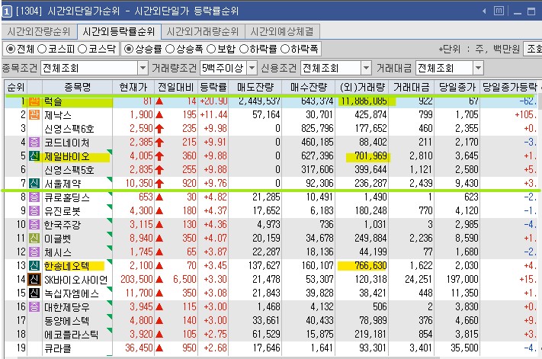Select the 상승폭 radio button
Viewport: 542px width, 359px height.
(x=170, y=49)
